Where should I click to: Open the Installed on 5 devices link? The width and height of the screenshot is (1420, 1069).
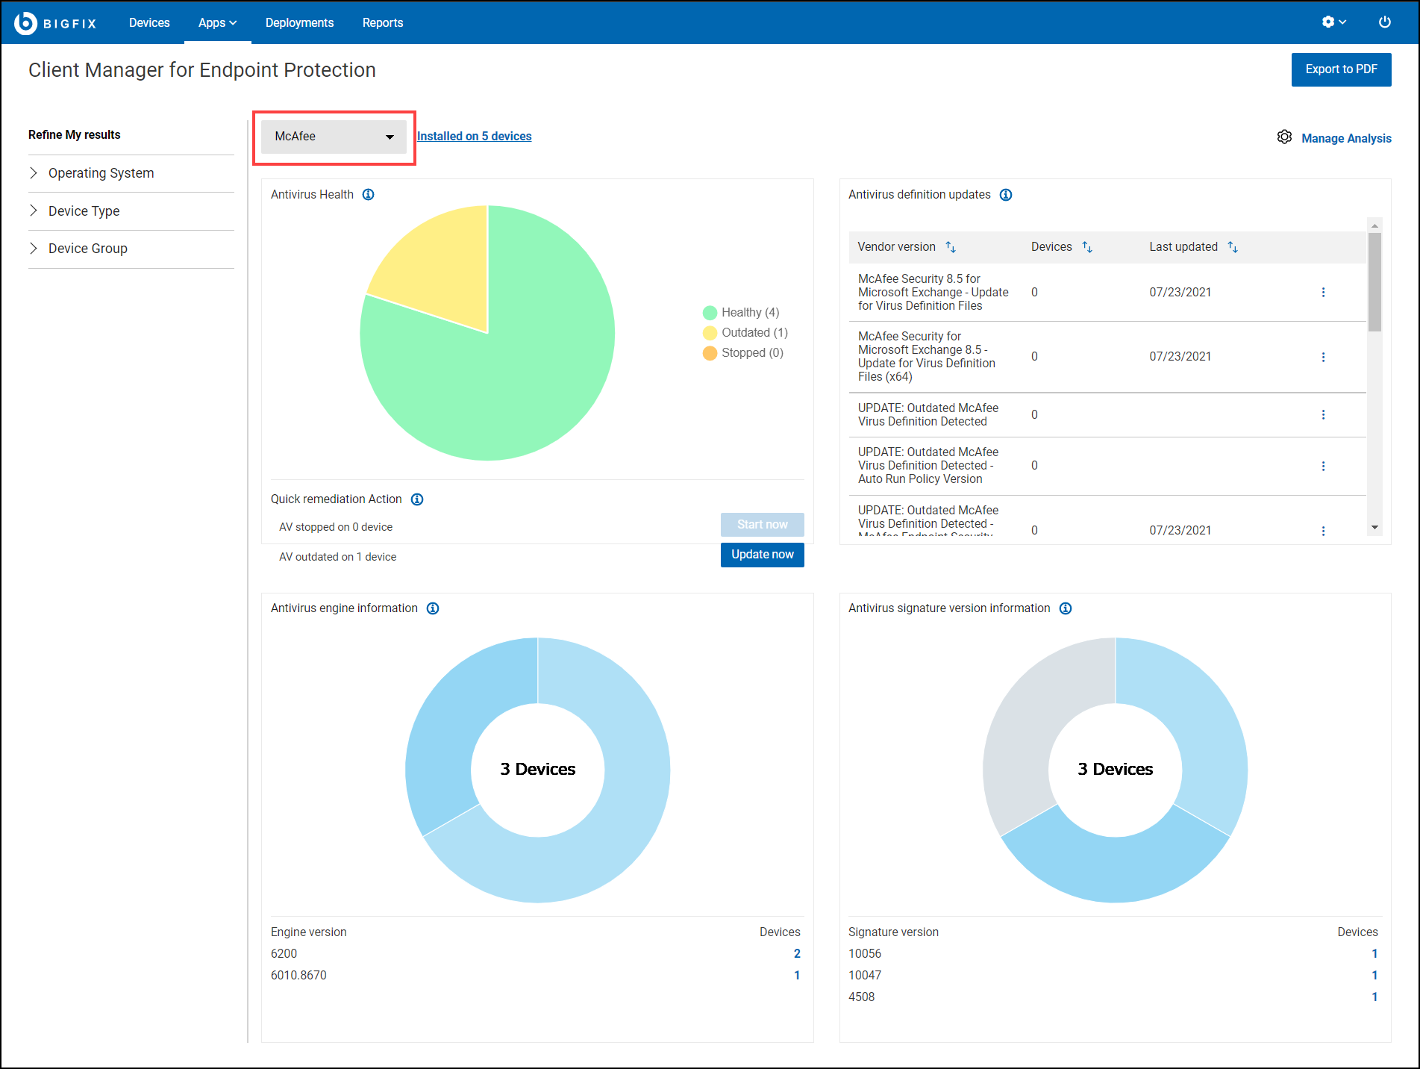[x=474, y=137]
